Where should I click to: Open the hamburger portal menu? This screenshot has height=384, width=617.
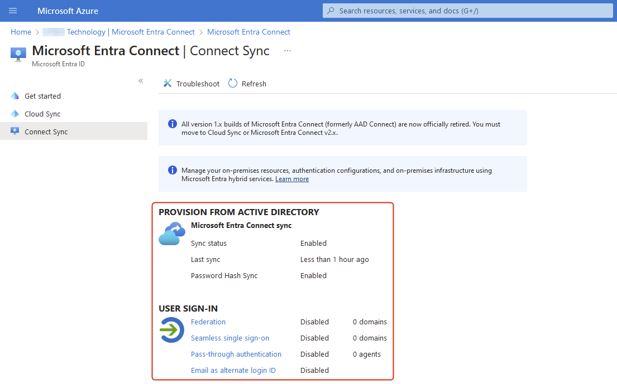click(x=13, y=11)
